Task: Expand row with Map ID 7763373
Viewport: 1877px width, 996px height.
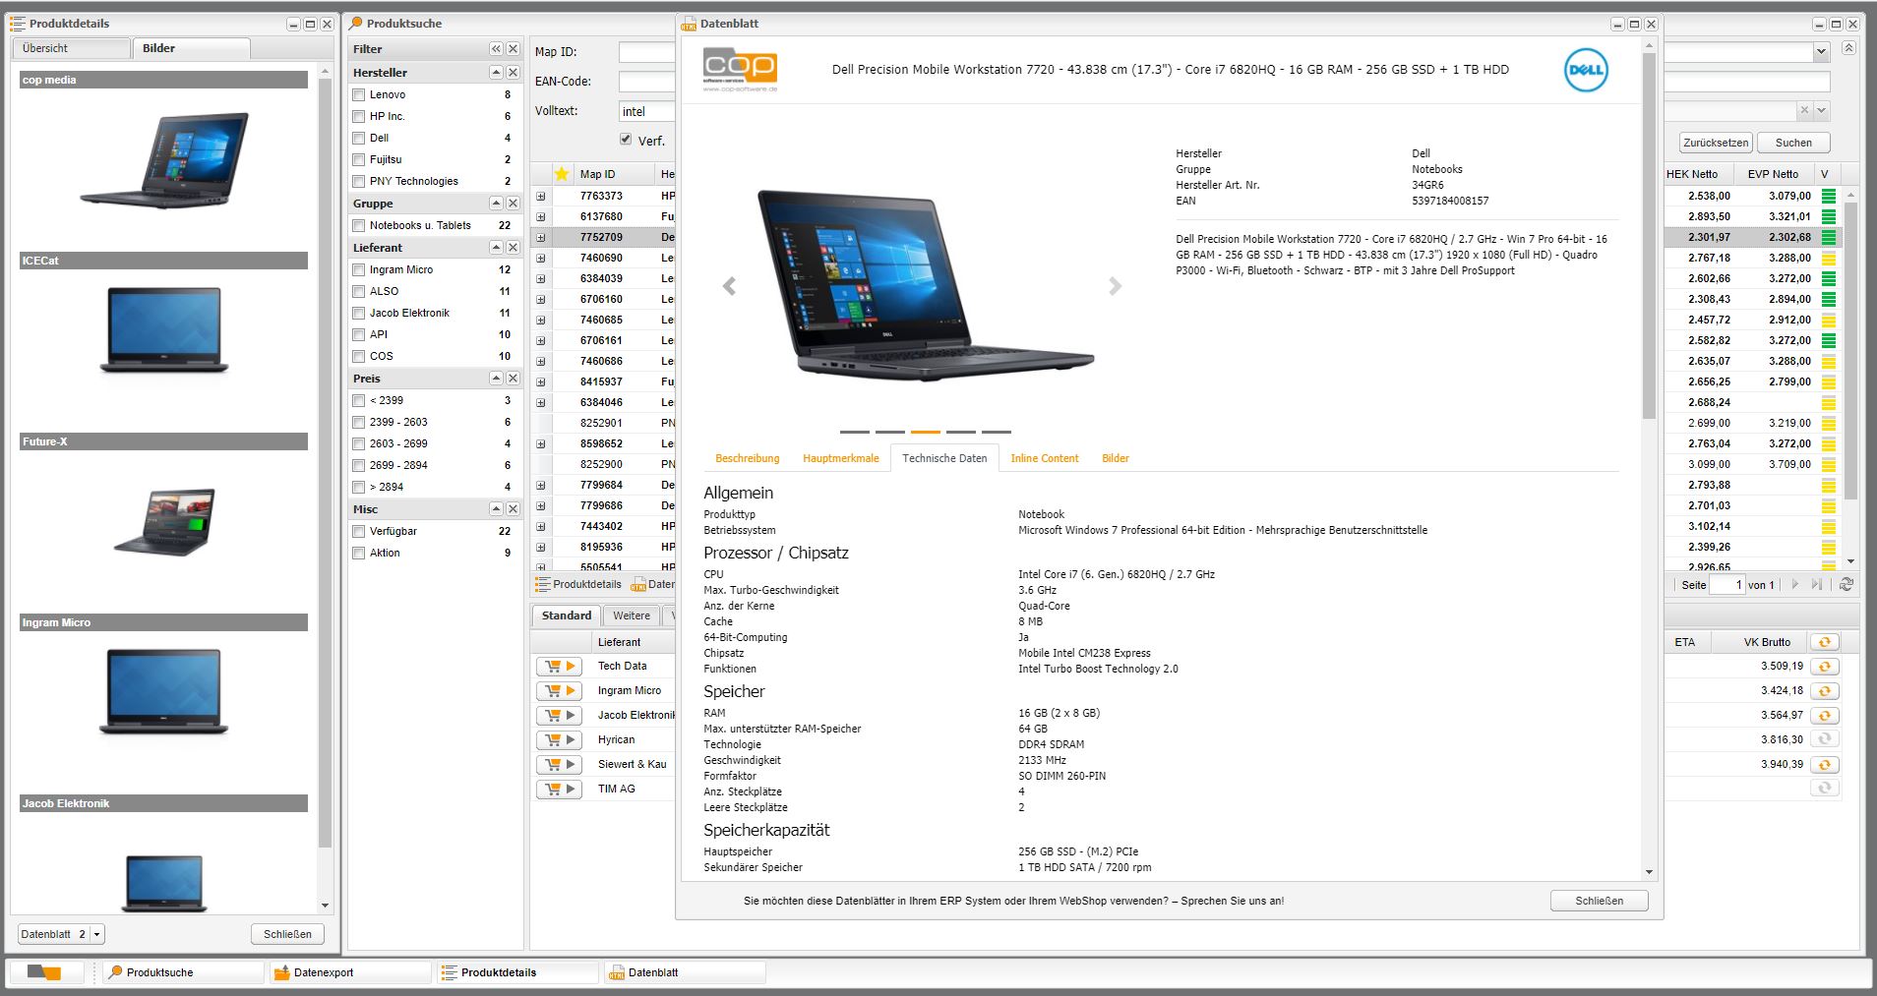Action: click(x=540, y=196)
